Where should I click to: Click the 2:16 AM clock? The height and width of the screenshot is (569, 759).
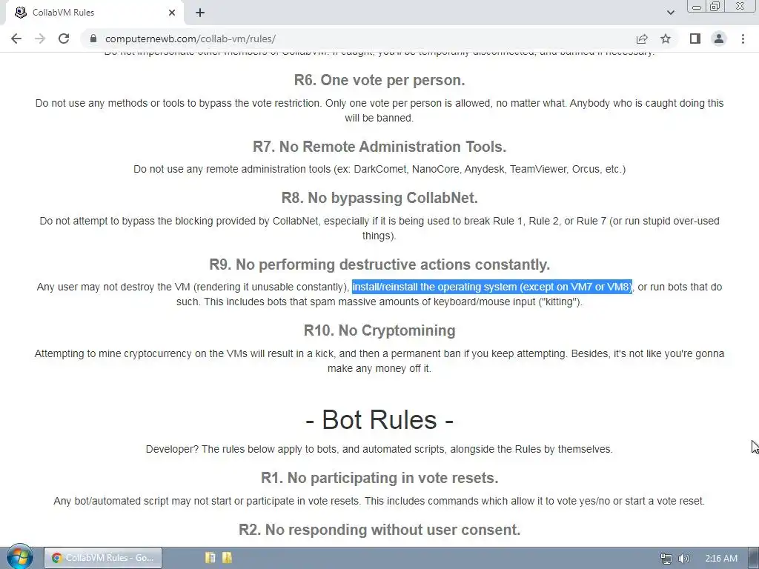[721, 559]
